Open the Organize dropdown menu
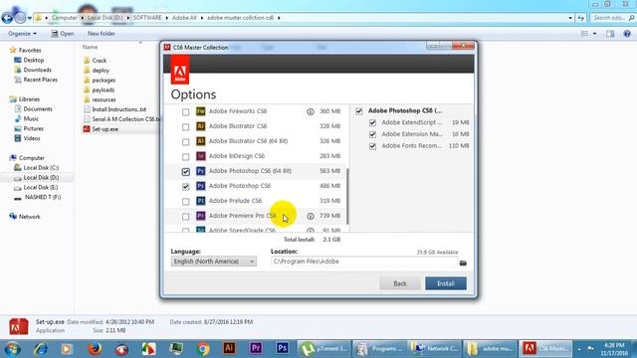Screen dimensions: 637x358 click(x=22, y=34)
